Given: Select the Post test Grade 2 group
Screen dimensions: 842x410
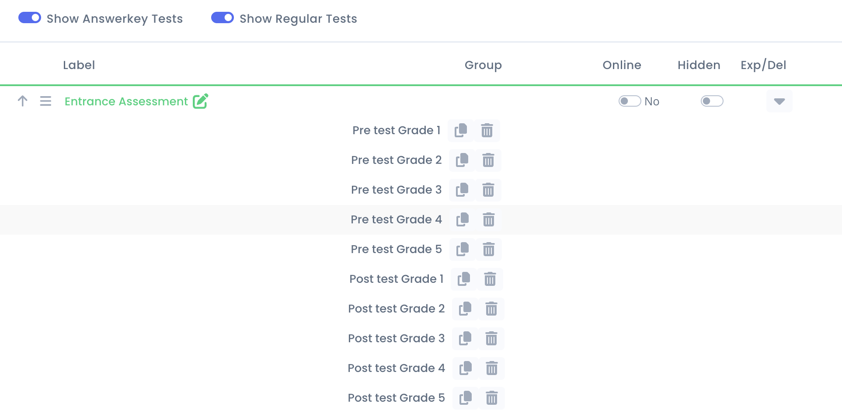Looking at the screenshot, I should [x=397, y=309].
